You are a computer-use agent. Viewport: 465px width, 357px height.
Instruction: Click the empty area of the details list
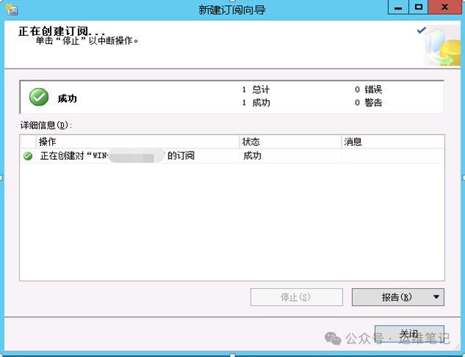coord(232,222)
